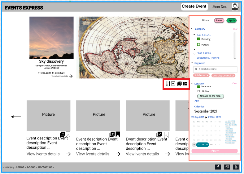
Task: Open the About footer link
Action: 31,167
